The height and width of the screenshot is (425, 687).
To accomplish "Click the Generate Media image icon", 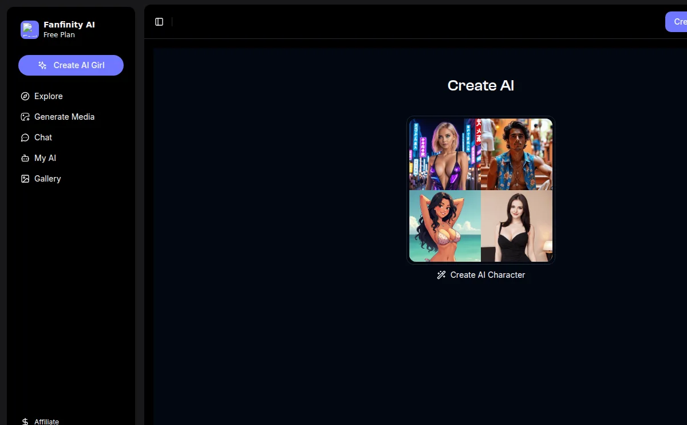I will [25, 117].
